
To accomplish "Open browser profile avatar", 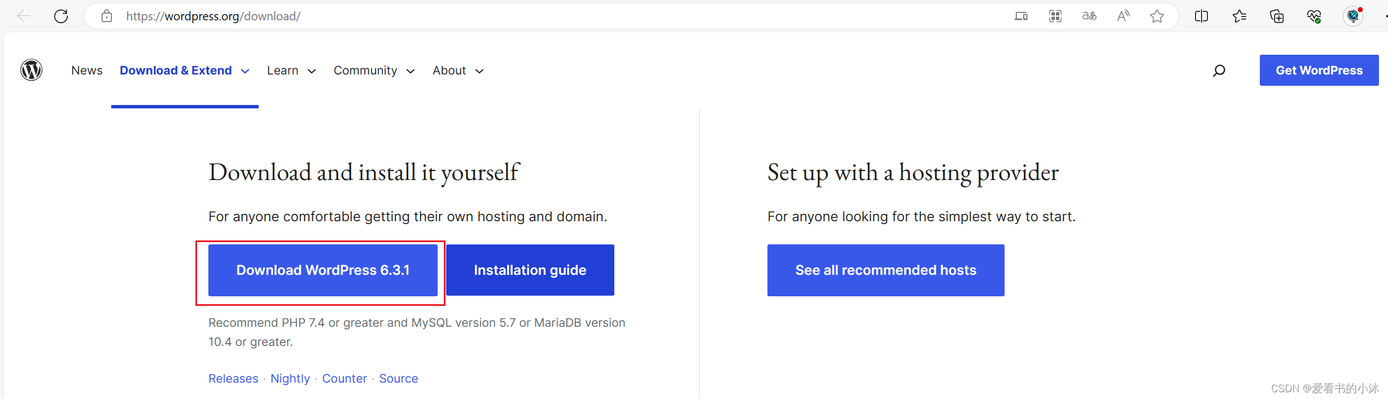I will 1353,16.
